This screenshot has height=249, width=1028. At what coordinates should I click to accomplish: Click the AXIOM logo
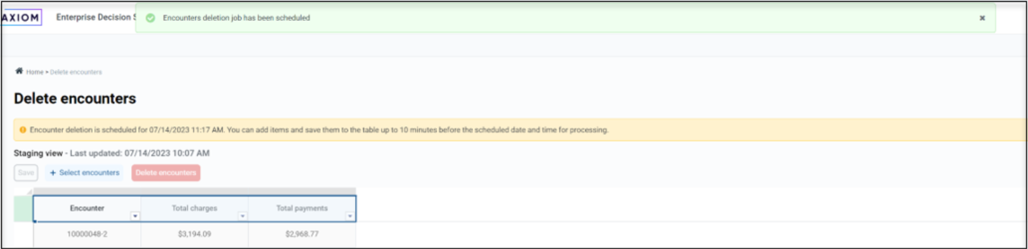[21, 17]
